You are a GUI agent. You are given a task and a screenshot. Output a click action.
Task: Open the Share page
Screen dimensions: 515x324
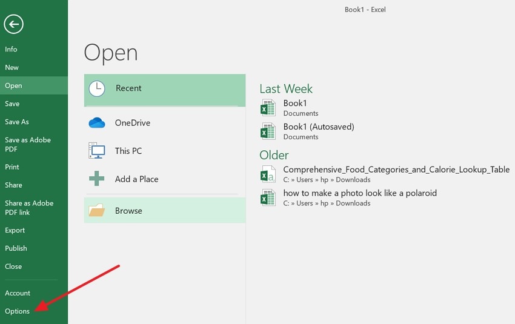[x=34, y=185]
